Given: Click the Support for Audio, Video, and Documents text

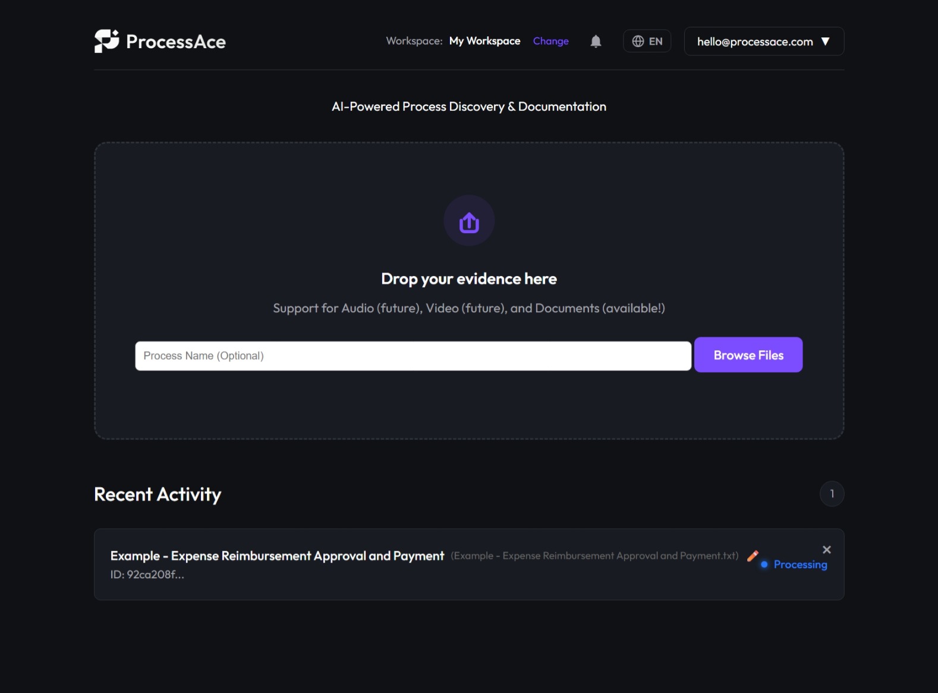Looking at the screenshot, I should pyautogui.click(x=469, y=308).
